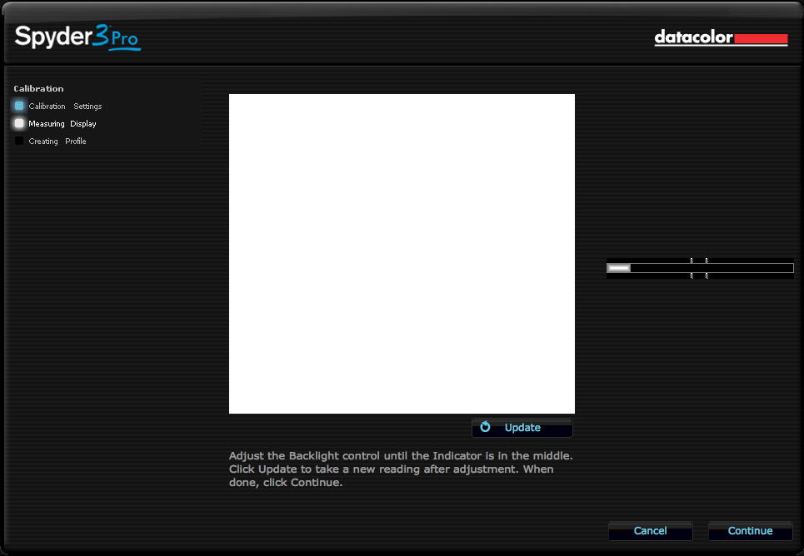
Task: Click the circular refresh arrow icon
Action: click(486, 427)
